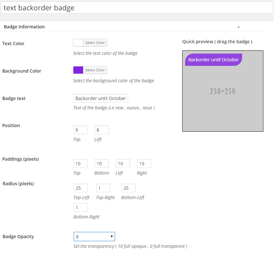This screenshot has width=274, height=253.
Task: Focus the Badge text input field
Action: (100, 98)
